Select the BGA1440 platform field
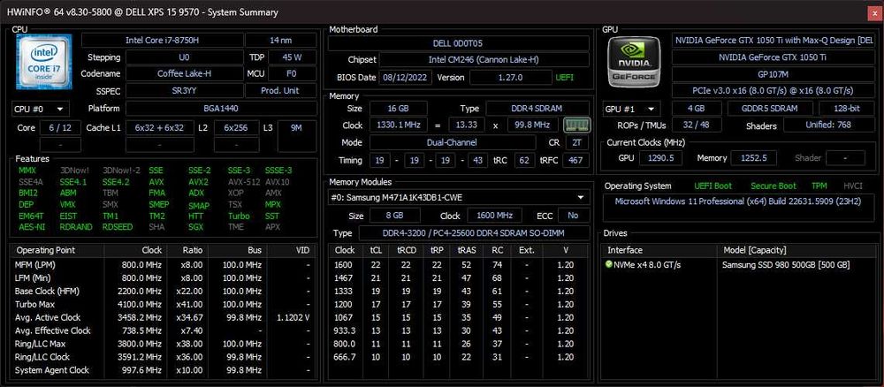This screenshot has width=884, height=387. [221, 109]
